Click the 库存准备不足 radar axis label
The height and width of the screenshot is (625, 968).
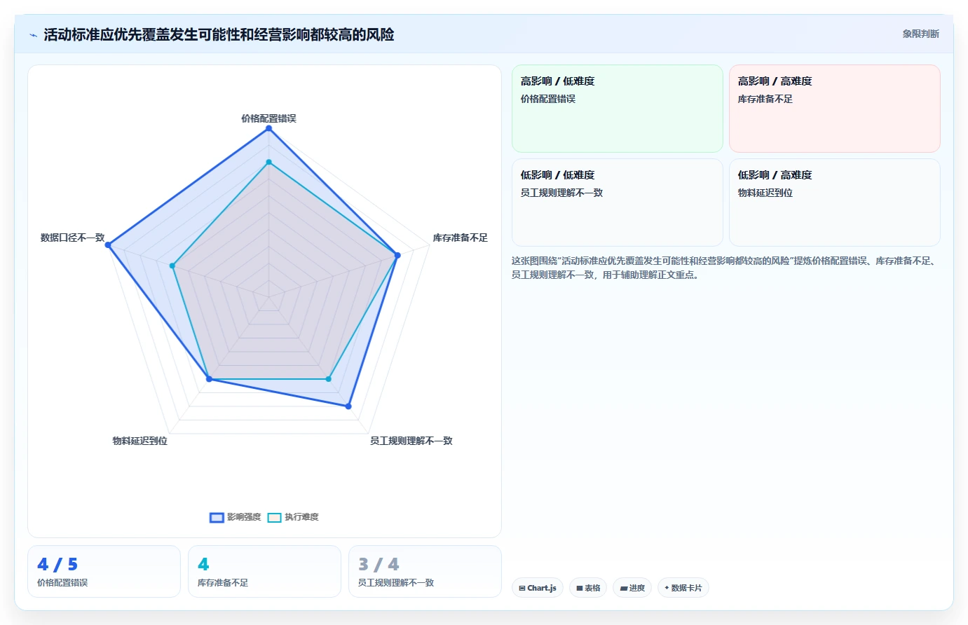[x=460, y=238]
